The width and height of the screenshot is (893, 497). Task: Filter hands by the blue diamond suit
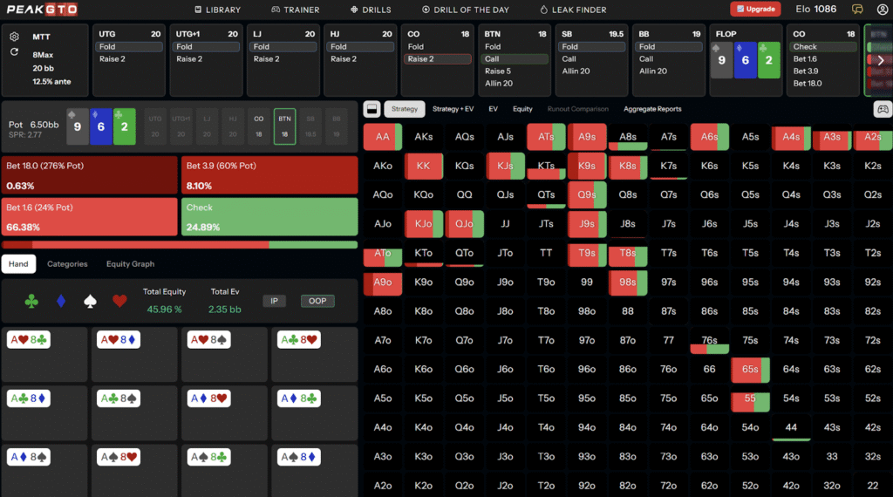[x=60, y=301]
